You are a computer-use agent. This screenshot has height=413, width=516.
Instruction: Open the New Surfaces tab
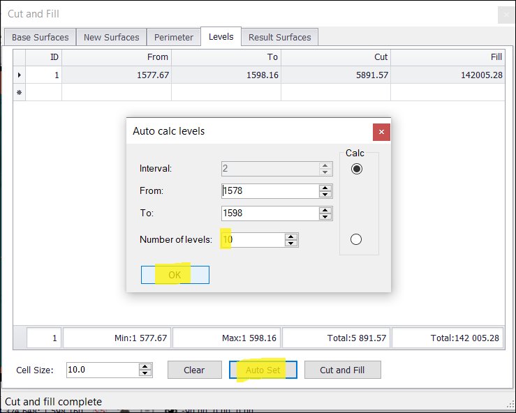click(x=112, y=37)
